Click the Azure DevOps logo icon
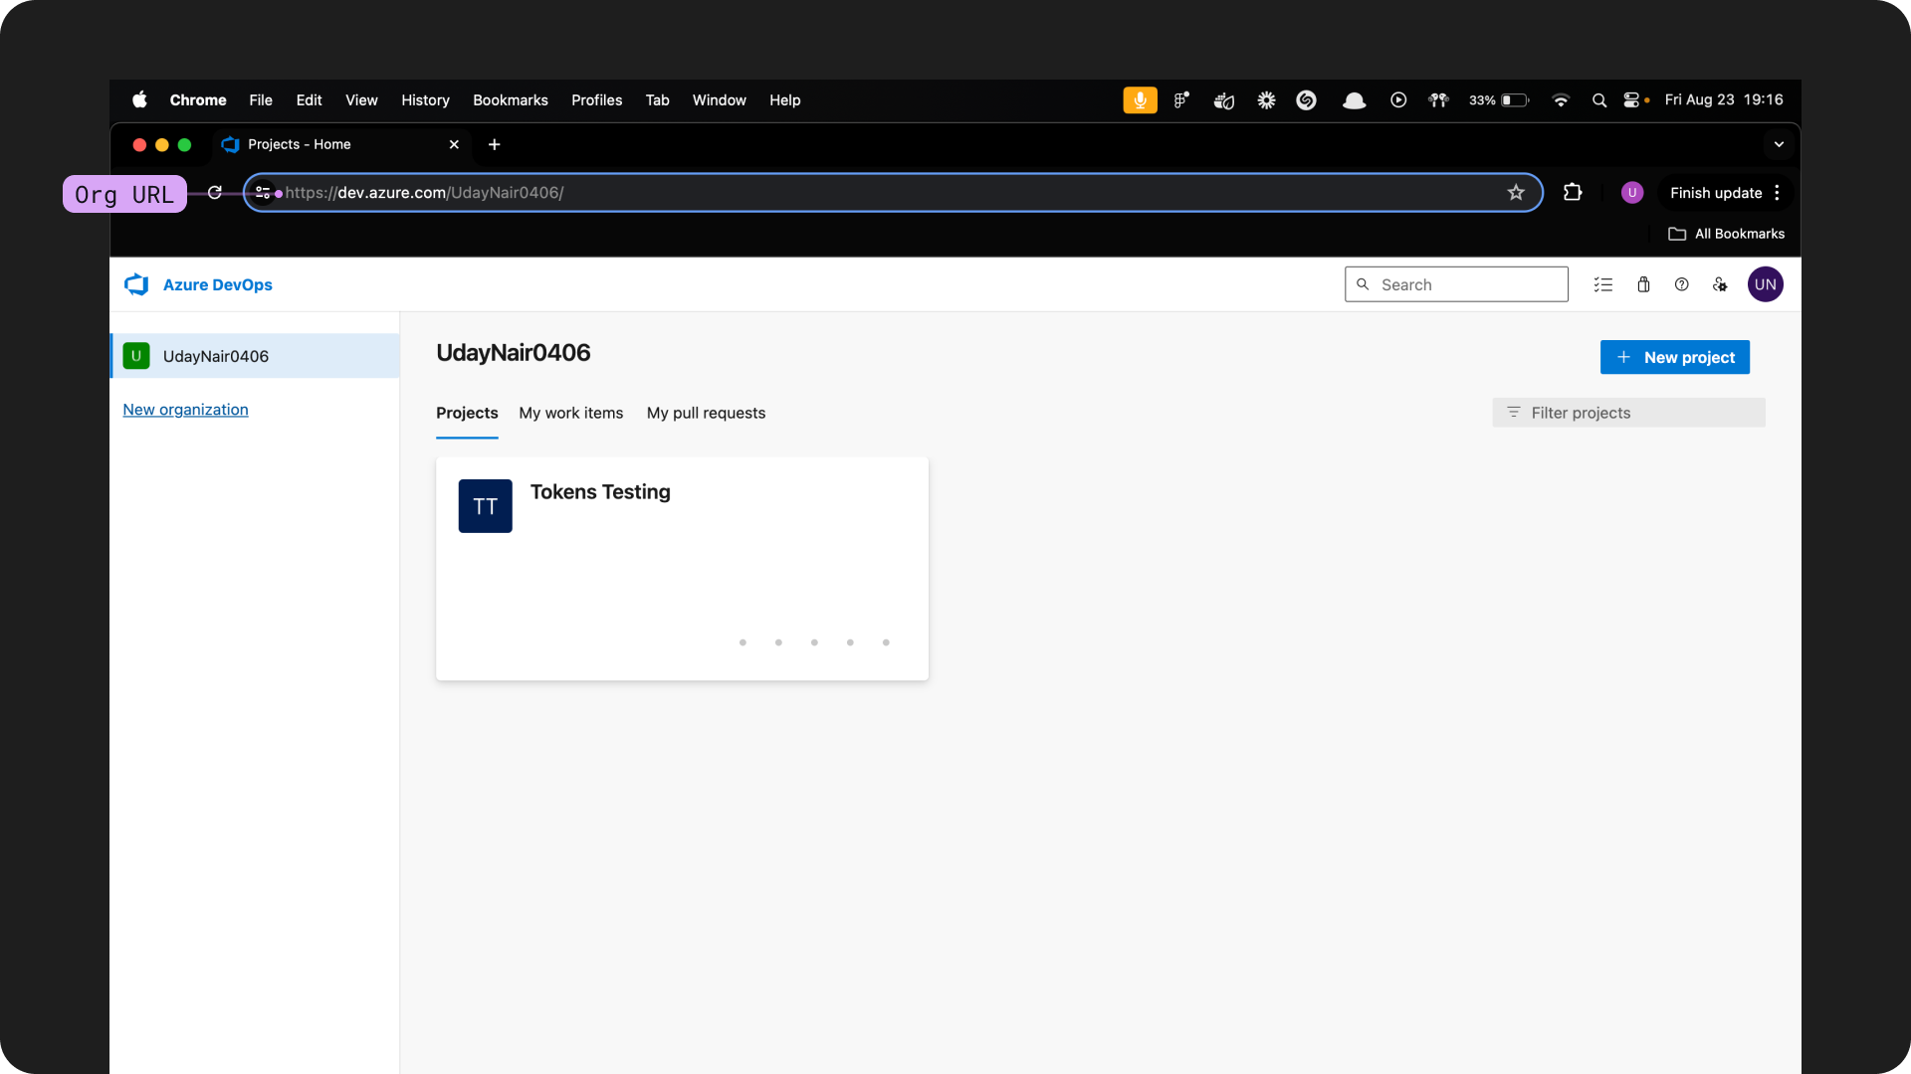The height and width of the screenshot is (1074, 1911). [136, 284]
